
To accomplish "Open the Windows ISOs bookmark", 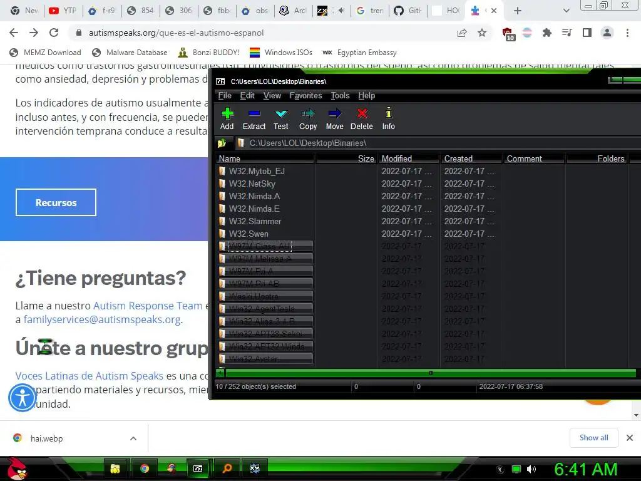I will click(281, 53).
